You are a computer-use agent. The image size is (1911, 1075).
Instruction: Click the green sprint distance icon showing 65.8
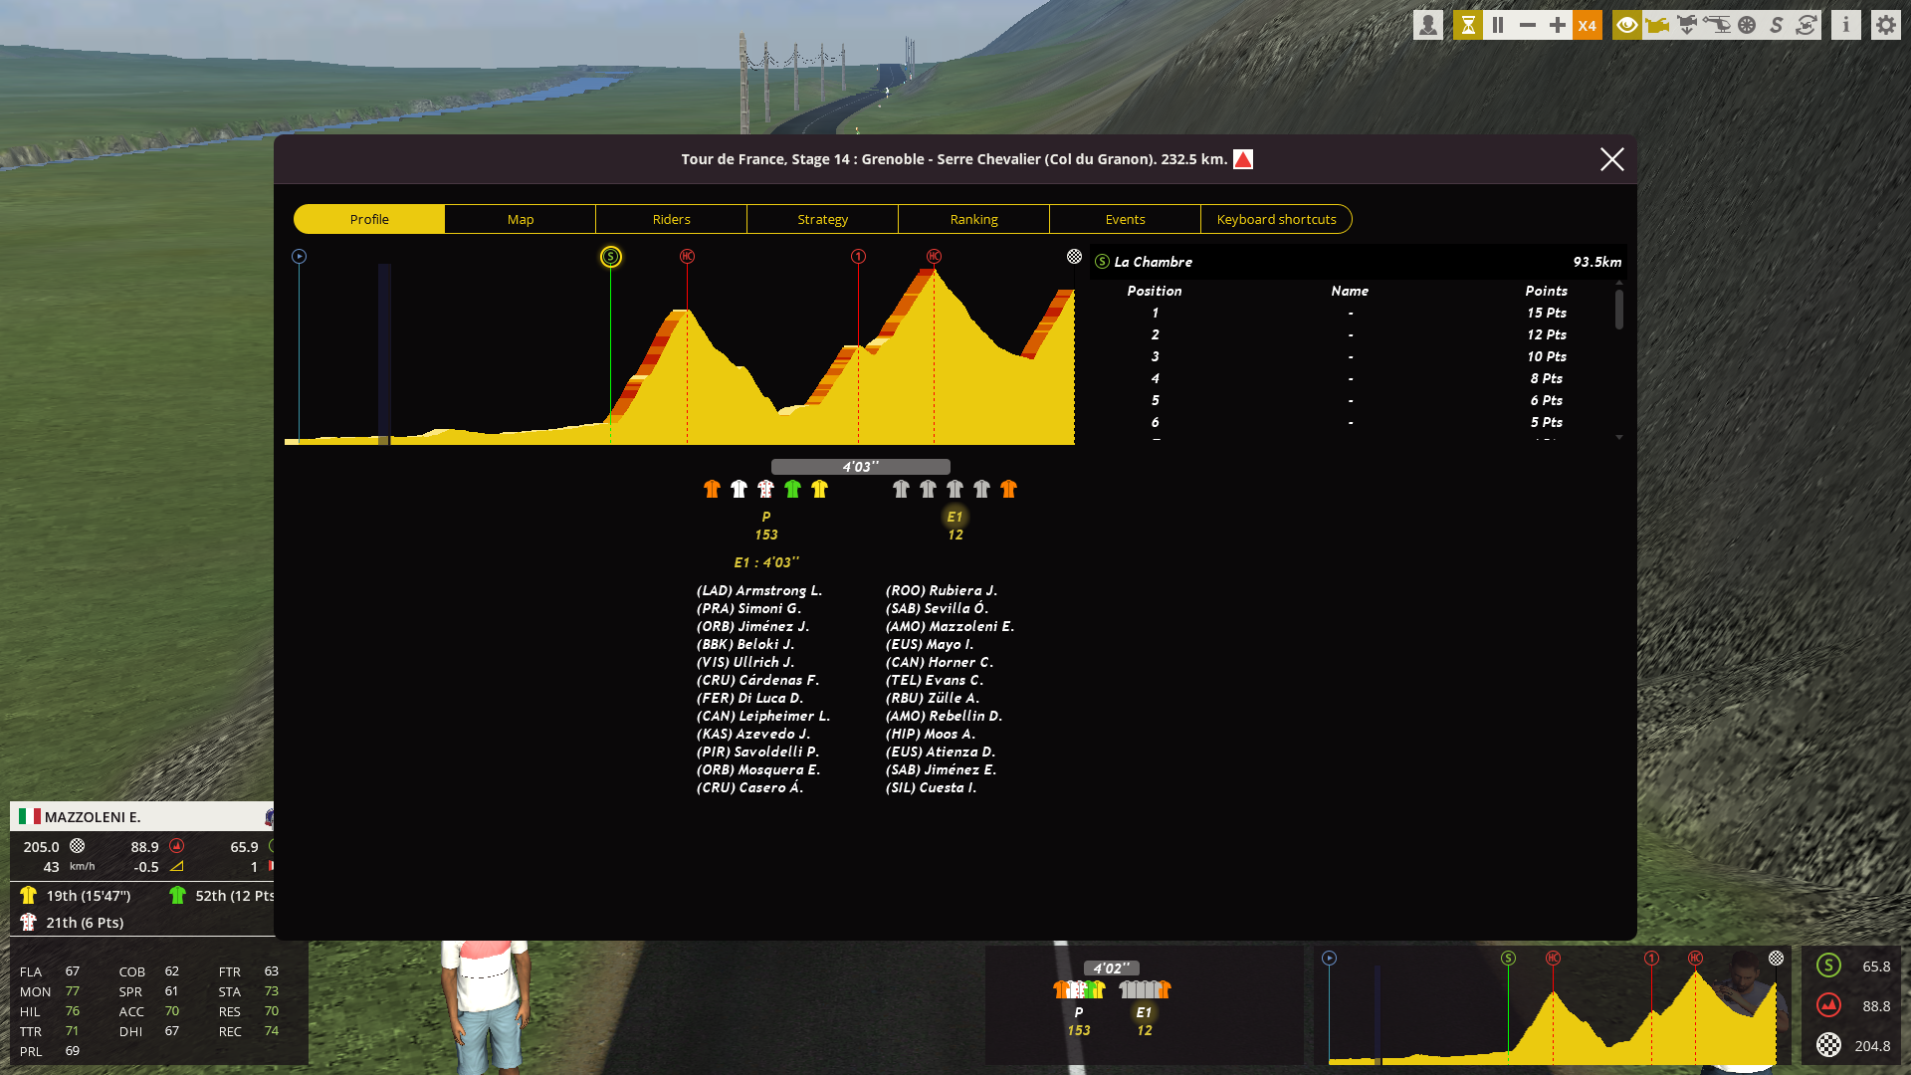1828,966
